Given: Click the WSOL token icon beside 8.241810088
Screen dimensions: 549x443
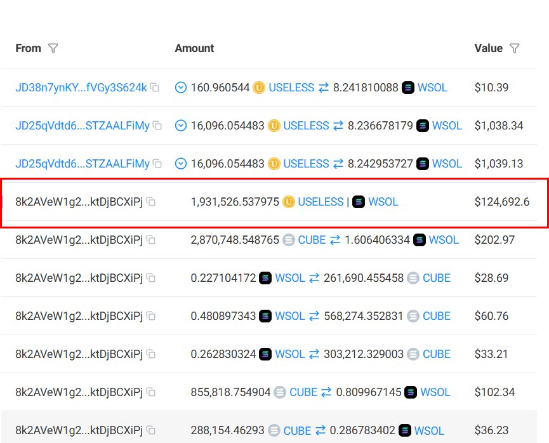Looking at the screenshot, I should [408, 87].
